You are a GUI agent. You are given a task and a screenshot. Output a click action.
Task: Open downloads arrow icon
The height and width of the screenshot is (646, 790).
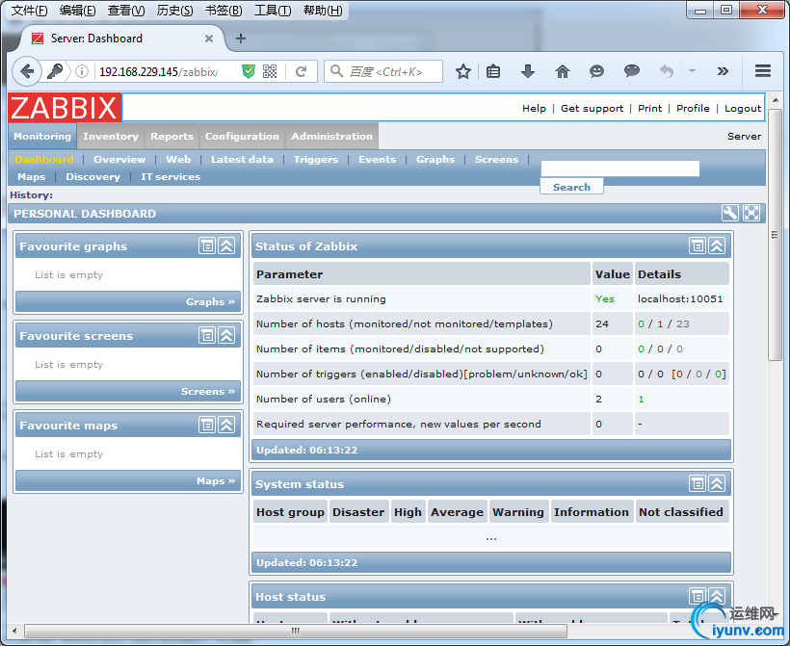528,71
